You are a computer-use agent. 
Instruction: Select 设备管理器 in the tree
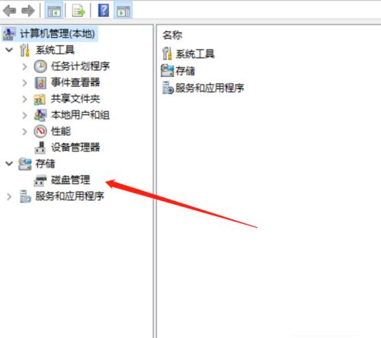point(75,147)
